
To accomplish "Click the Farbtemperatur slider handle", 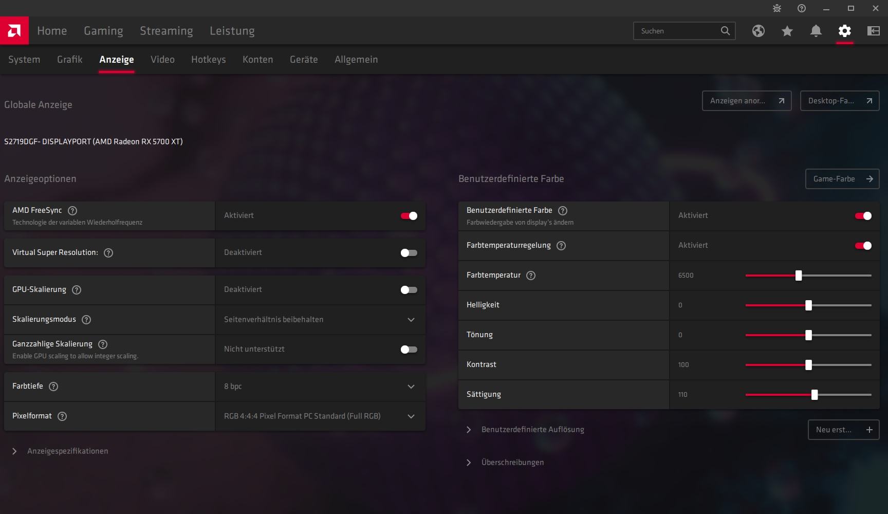I will (799, 276).
